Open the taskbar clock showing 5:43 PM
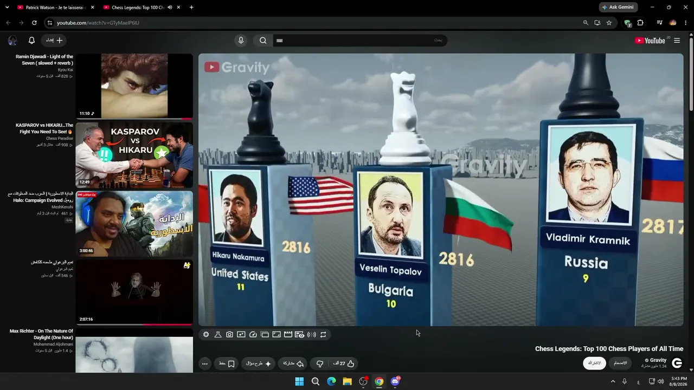Viewport: 694px width, 390px height. point(678,381)
